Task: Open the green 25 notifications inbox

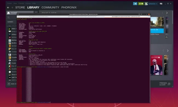Action: click(141, 4)
